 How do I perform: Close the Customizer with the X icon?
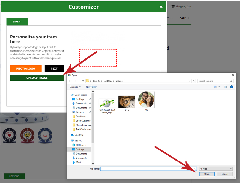[161, 7]
